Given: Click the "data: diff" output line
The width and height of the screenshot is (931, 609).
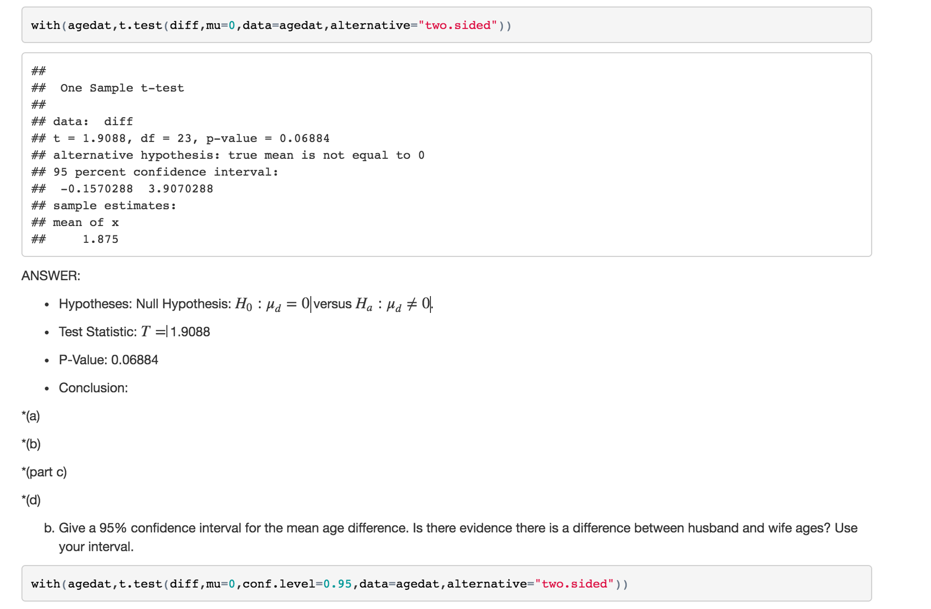Looking at the screenshot, I should [x=93, y=121].
